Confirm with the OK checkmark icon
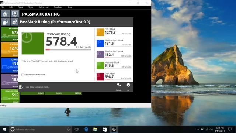Screen dimensions: 236x133 [128, 85]
